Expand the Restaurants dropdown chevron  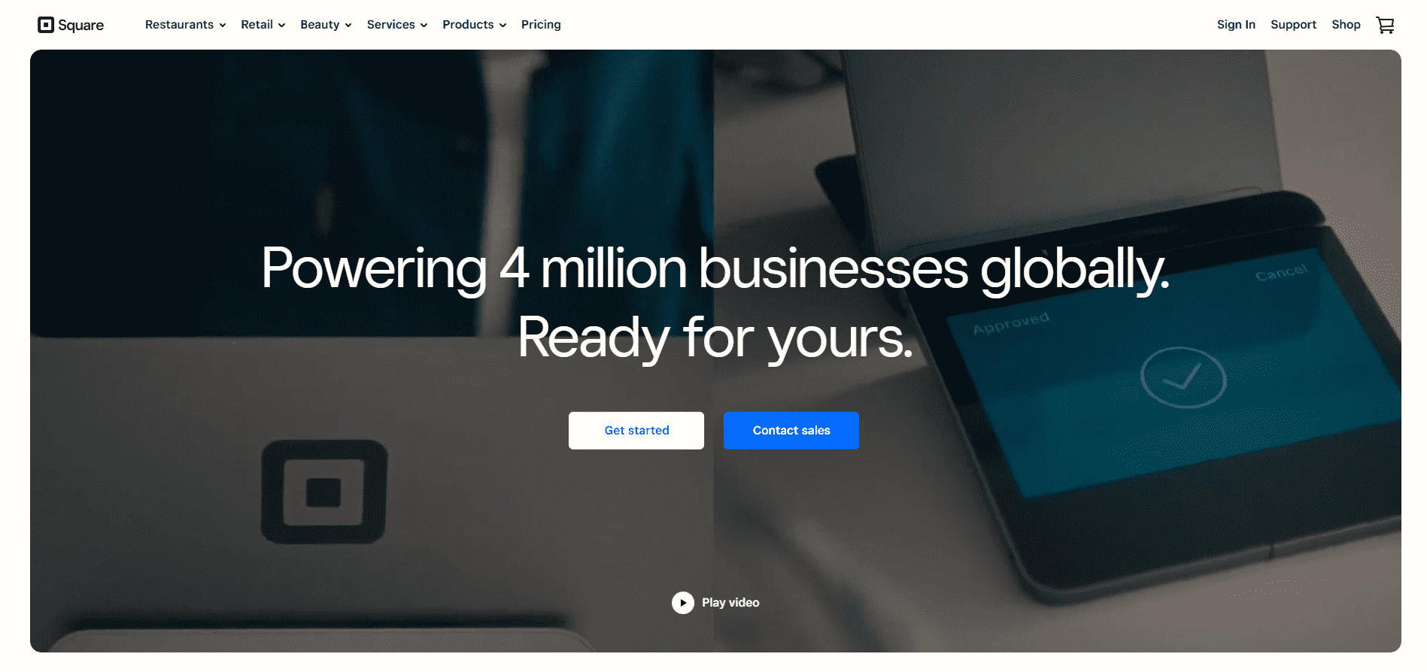coord(223,26)
